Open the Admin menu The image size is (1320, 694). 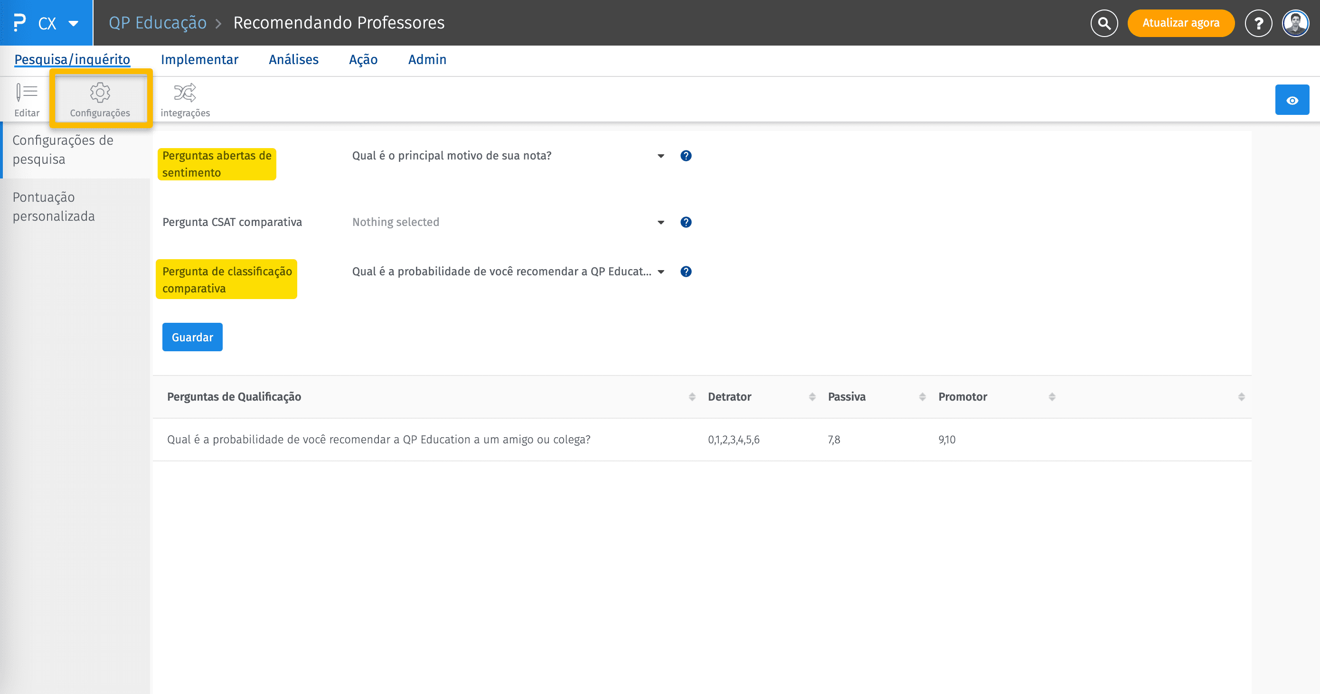coord(427,59)
